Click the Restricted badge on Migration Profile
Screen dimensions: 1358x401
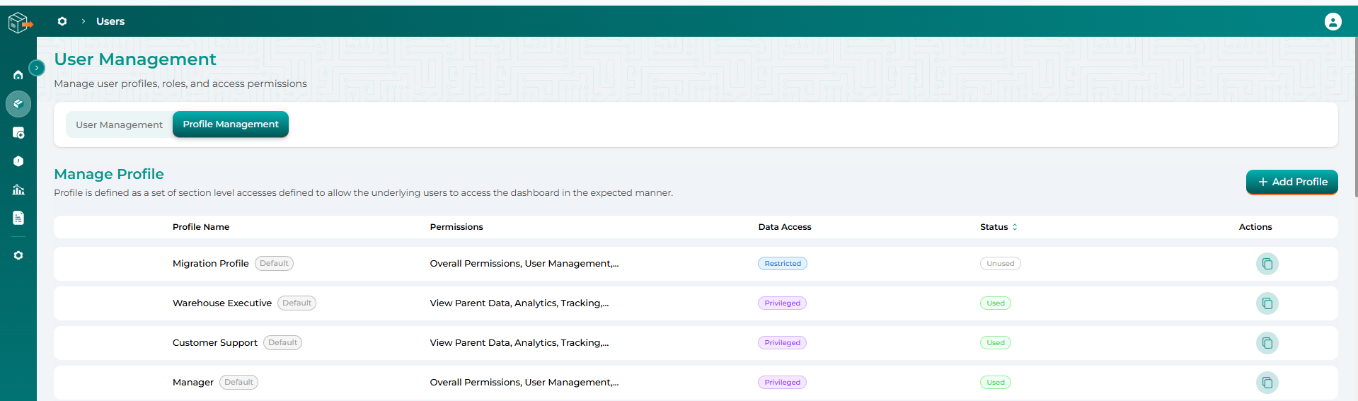pos(782,264)
